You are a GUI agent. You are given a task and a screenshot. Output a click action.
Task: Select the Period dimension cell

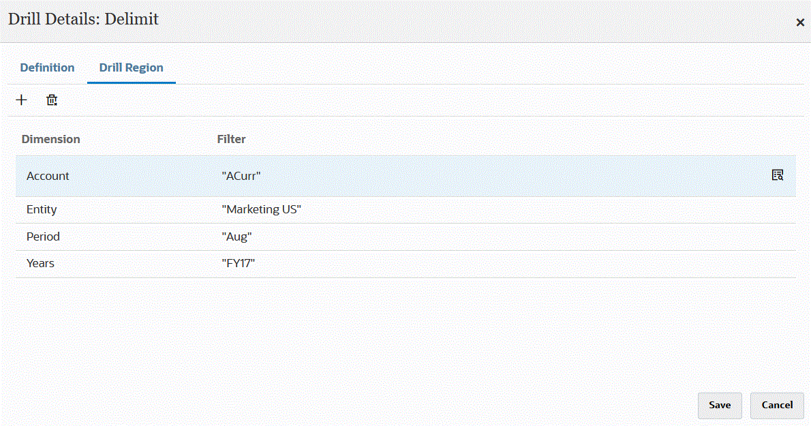(43, 237)
